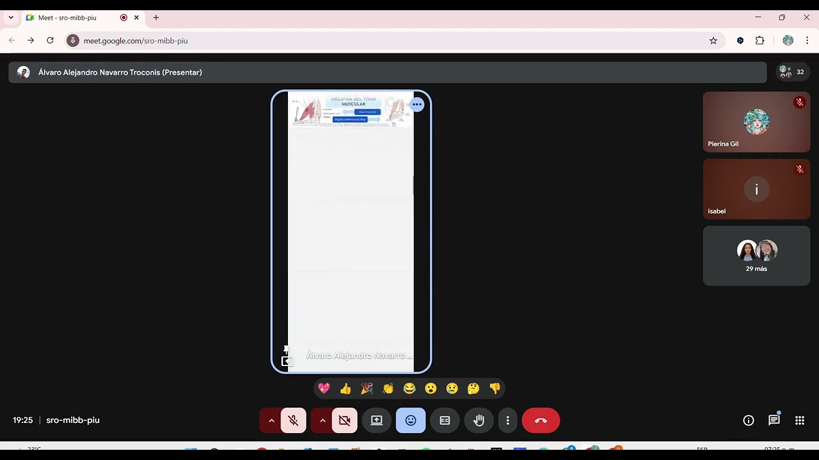Open the chat panel
Screen dimensions: 819x460
click(774, 420)
